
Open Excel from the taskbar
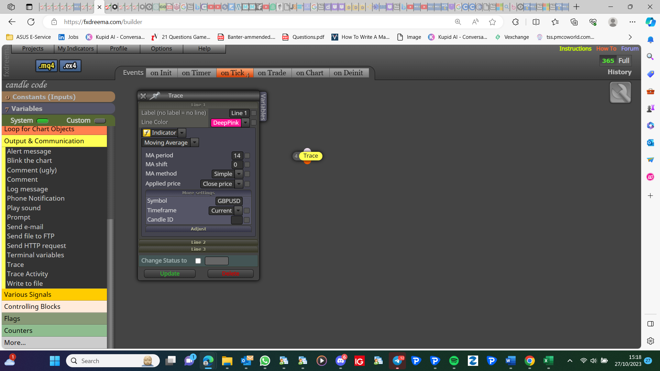[548, 361]
